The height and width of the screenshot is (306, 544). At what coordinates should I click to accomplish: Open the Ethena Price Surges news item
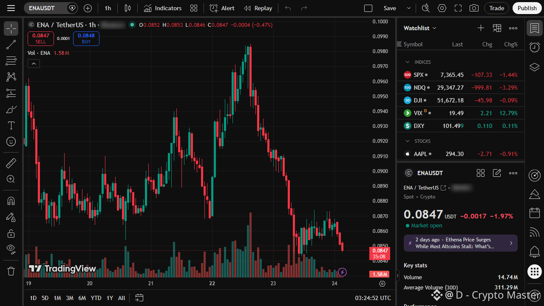(461, 243)
